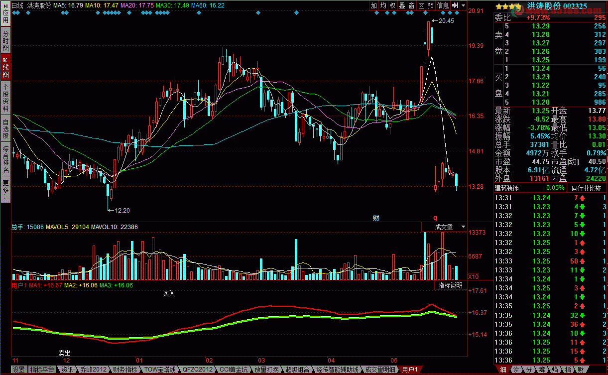Open the dropdown arrow at toolbar end
Viewport: 608px width, 375px height.
coord(464,5)
